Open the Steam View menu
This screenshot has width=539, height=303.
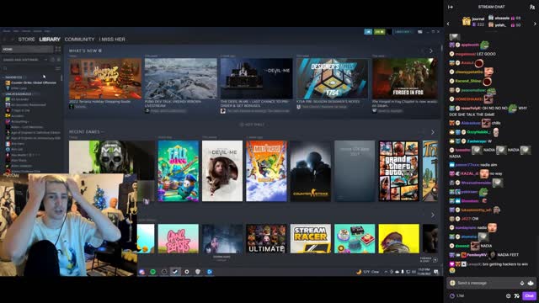click(16, 31)
